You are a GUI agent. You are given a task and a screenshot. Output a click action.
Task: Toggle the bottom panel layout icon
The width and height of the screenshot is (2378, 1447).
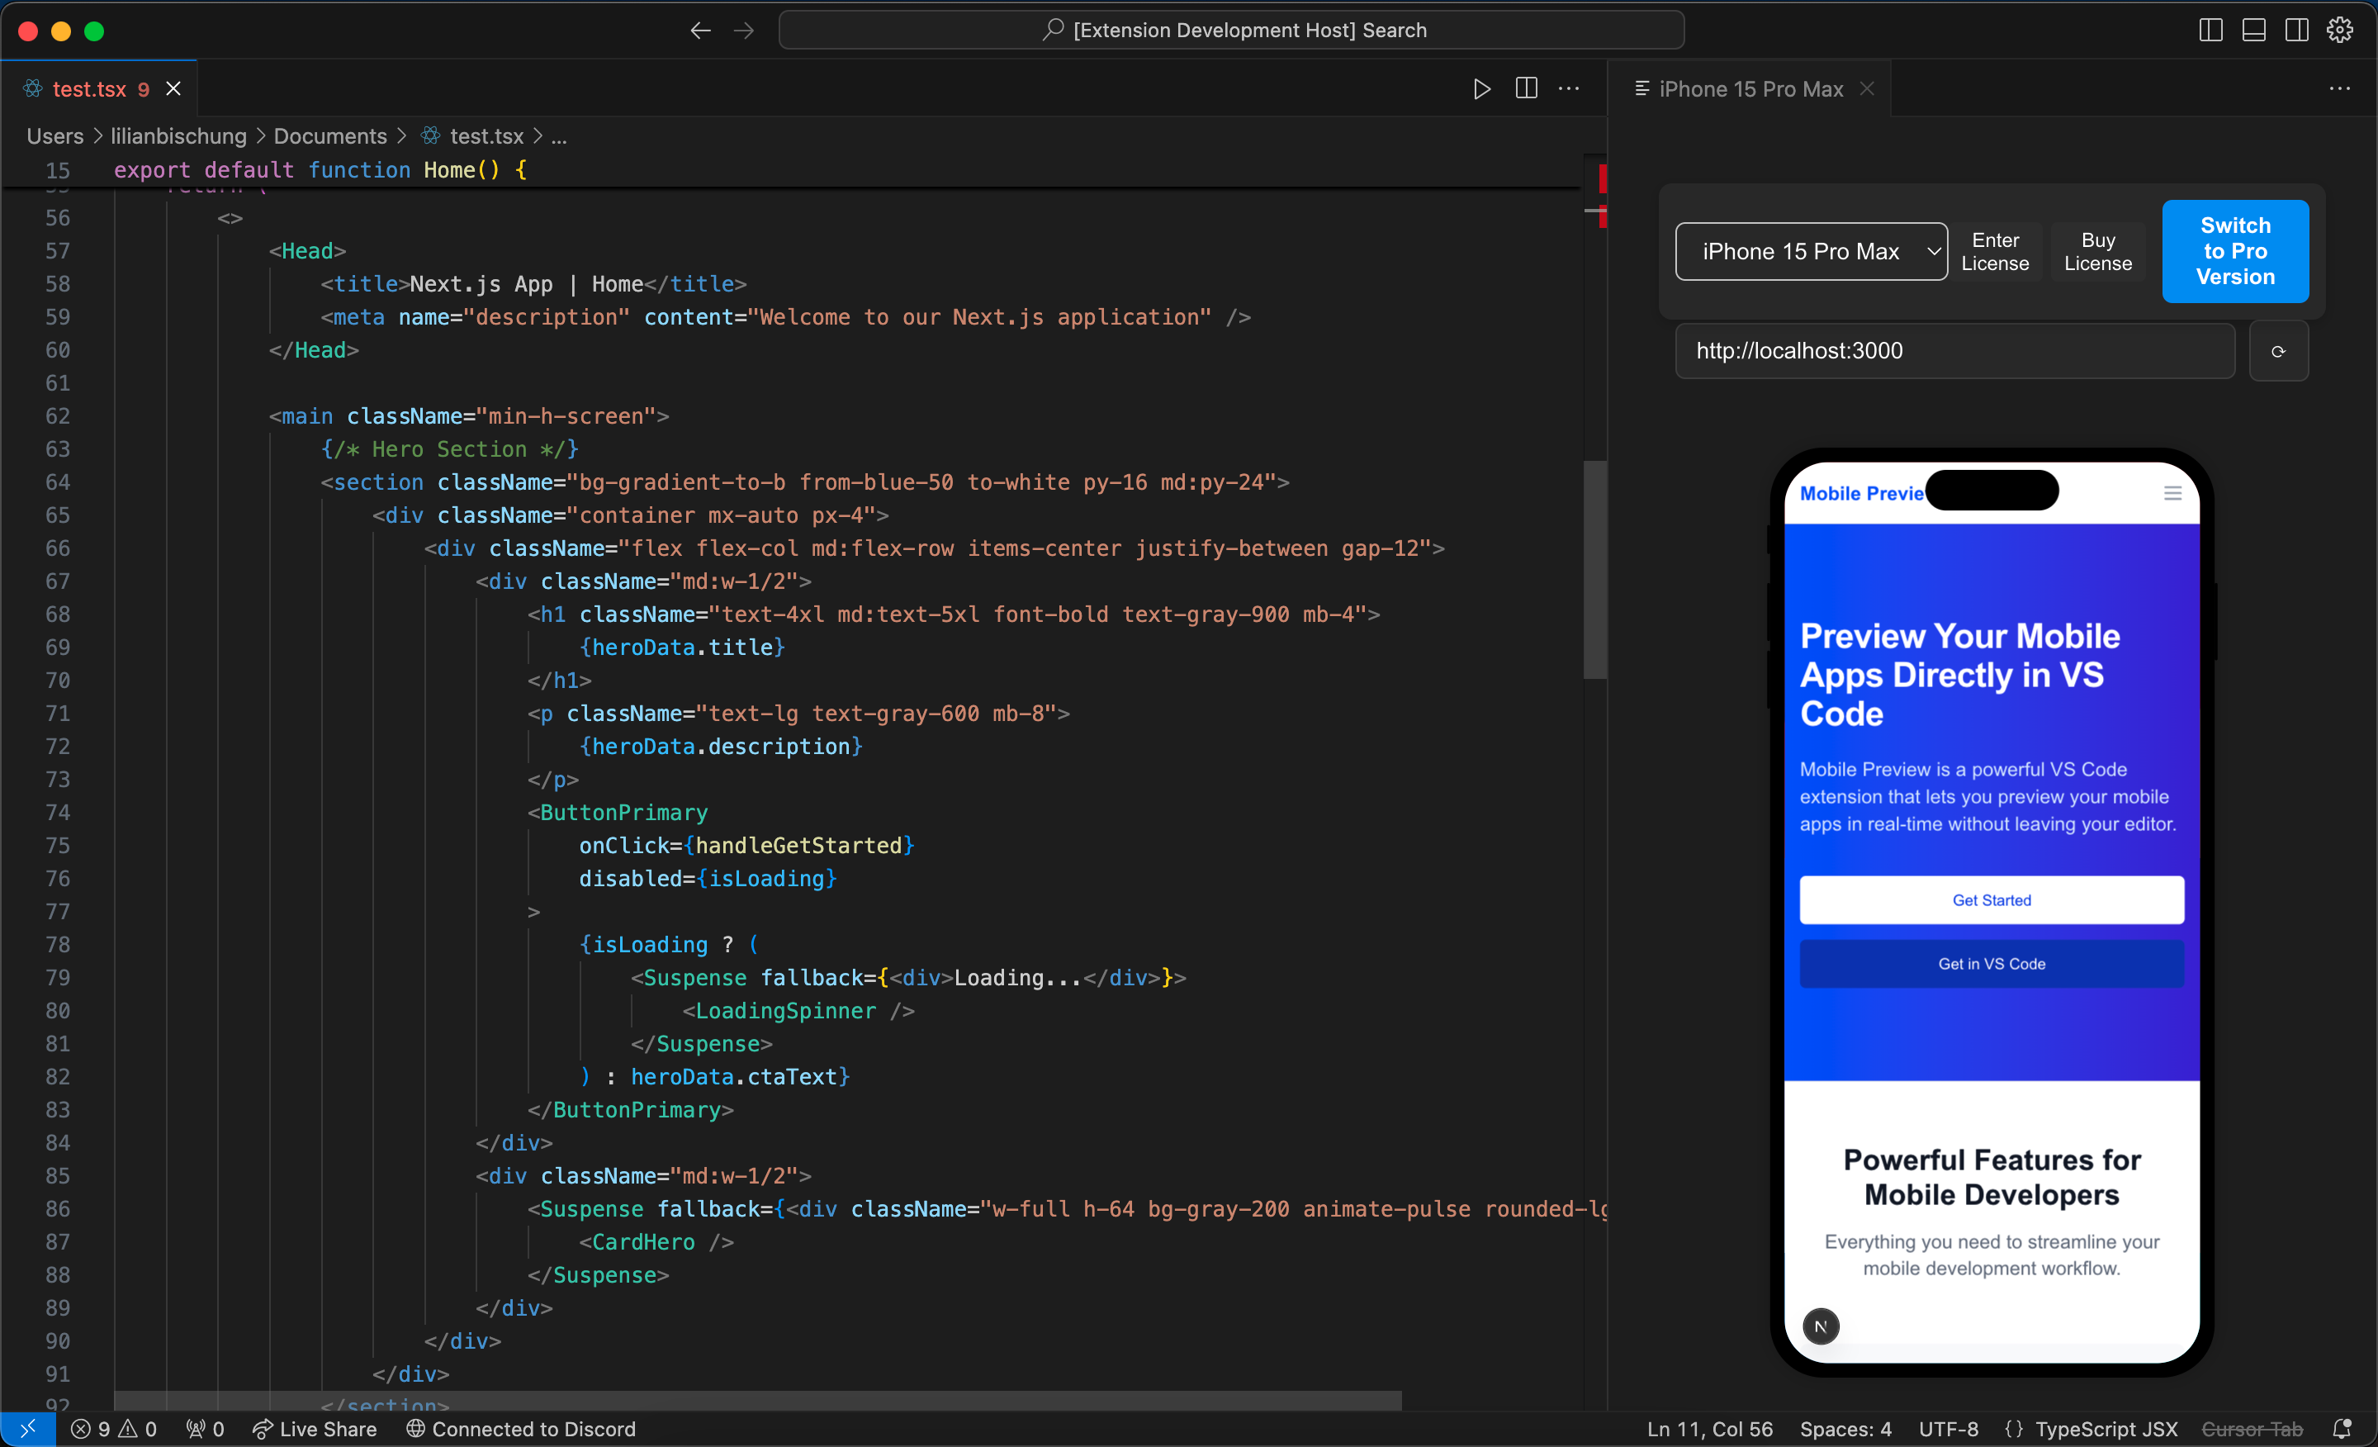2253,30
